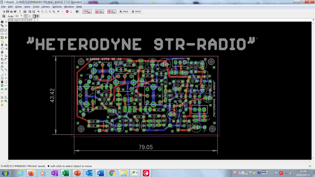The width and height of the screenshot is (315, 177).
Task: Open the Grid settings icon
Action: (x=3, y=16)
